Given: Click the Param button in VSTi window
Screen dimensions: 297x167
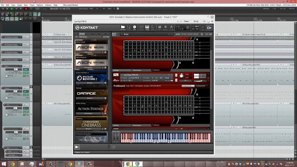Looking at the screenshot, I should [x=187, y=21].
